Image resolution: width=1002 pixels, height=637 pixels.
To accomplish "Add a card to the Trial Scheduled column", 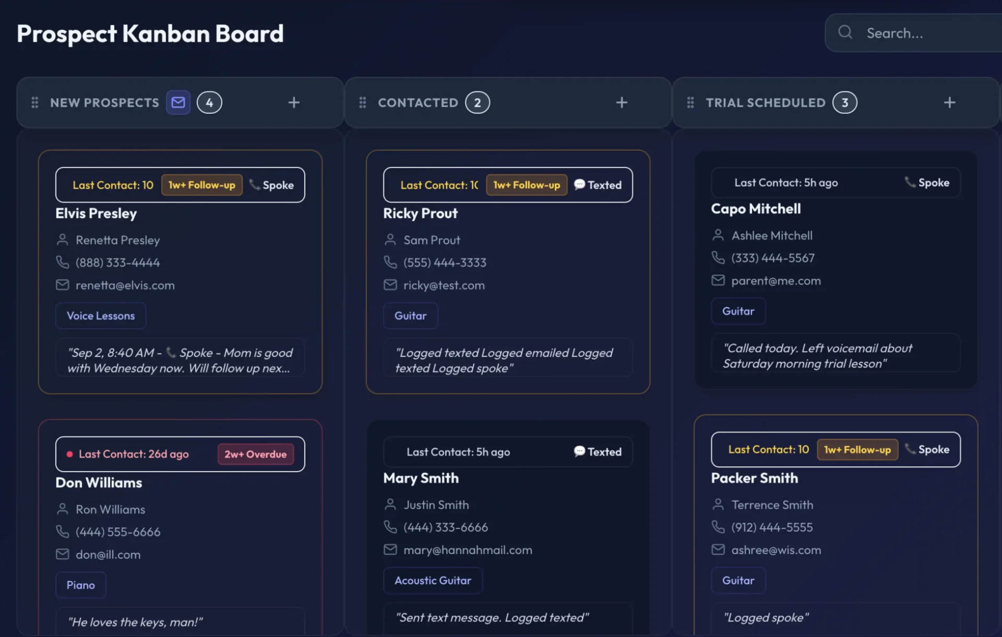I will 949,102.
